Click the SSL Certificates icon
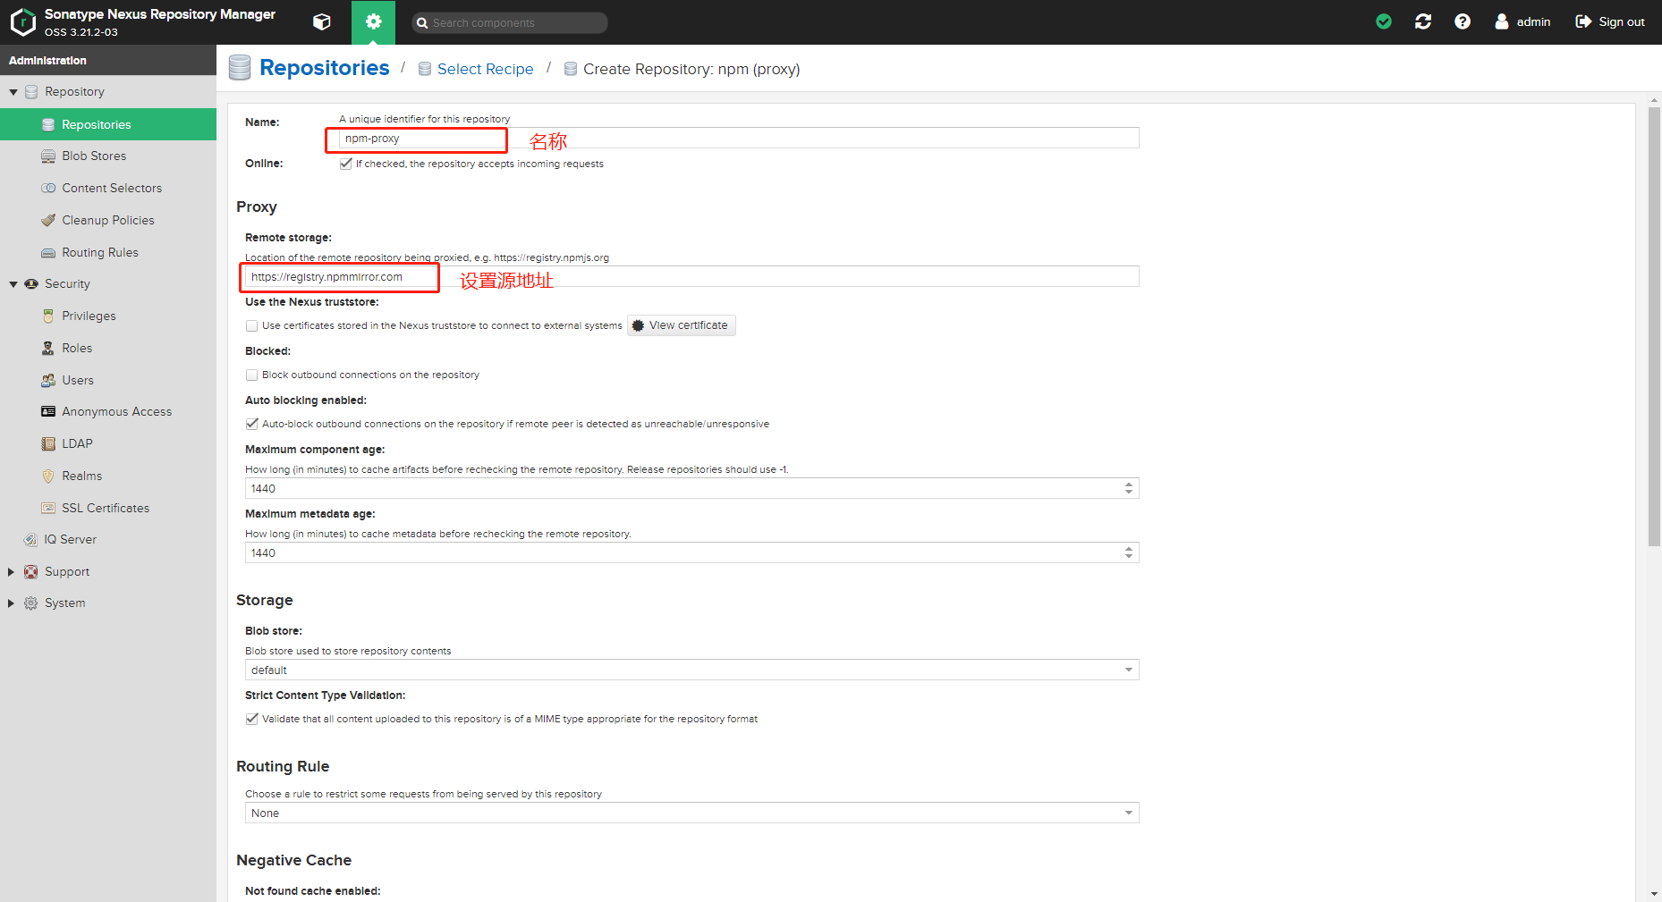This screenshot has height=902, width=1662. [x=48, y=509]
